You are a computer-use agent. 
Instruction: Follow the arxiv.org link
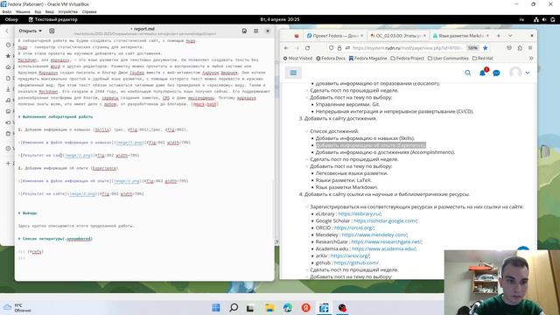(349, 255)
